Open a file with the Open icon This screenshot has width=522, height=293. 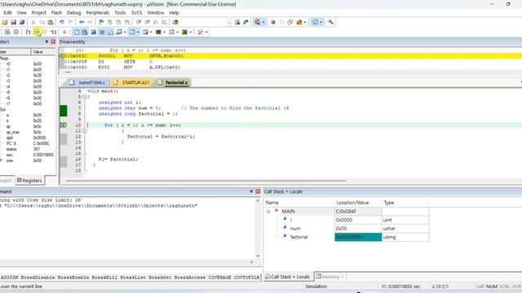point(5,22)
